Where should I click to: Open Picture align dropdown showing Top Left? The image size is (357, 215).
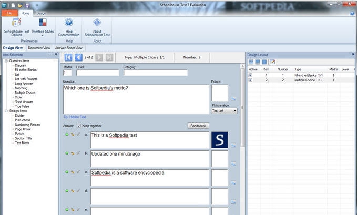[225, 111]
